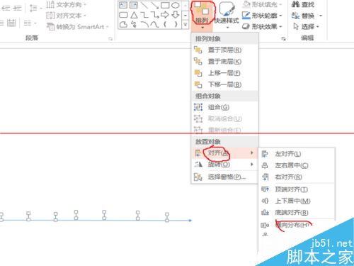The image size is (354, 266).
Task: Open the 对齐(A) align submenu
Action: click(224, 153)
